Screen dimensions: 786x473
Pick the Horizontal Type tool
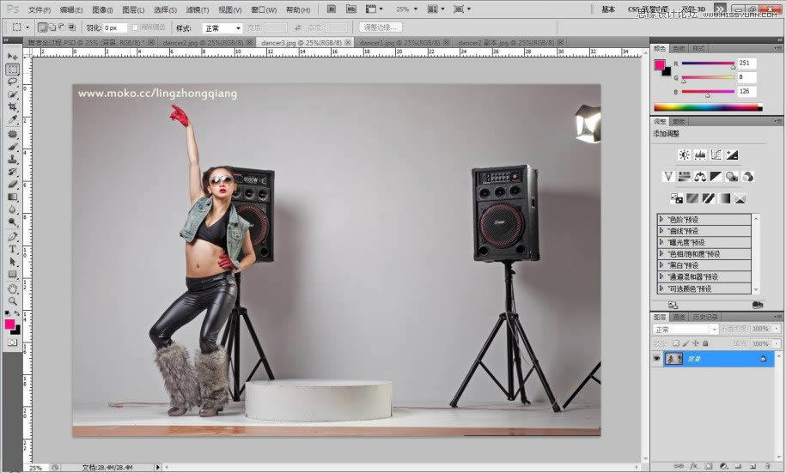click(x=13, y=249)
